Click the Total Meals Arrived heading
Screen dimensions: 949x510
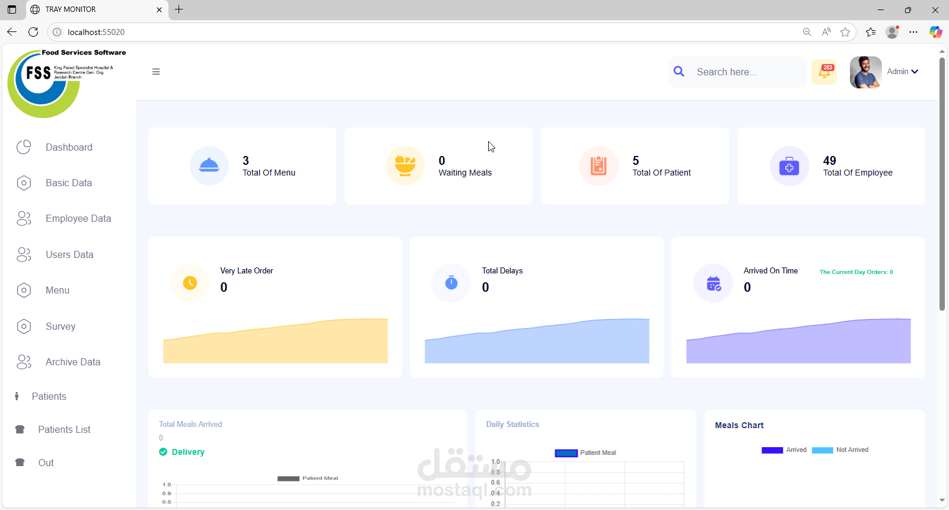190,424
